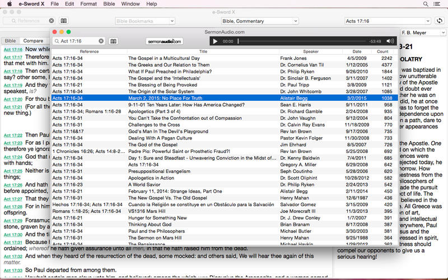Open the Bible Bookmarks dropdown
The width and height of the screenshot is (448, 280).
tap(144, 21)
